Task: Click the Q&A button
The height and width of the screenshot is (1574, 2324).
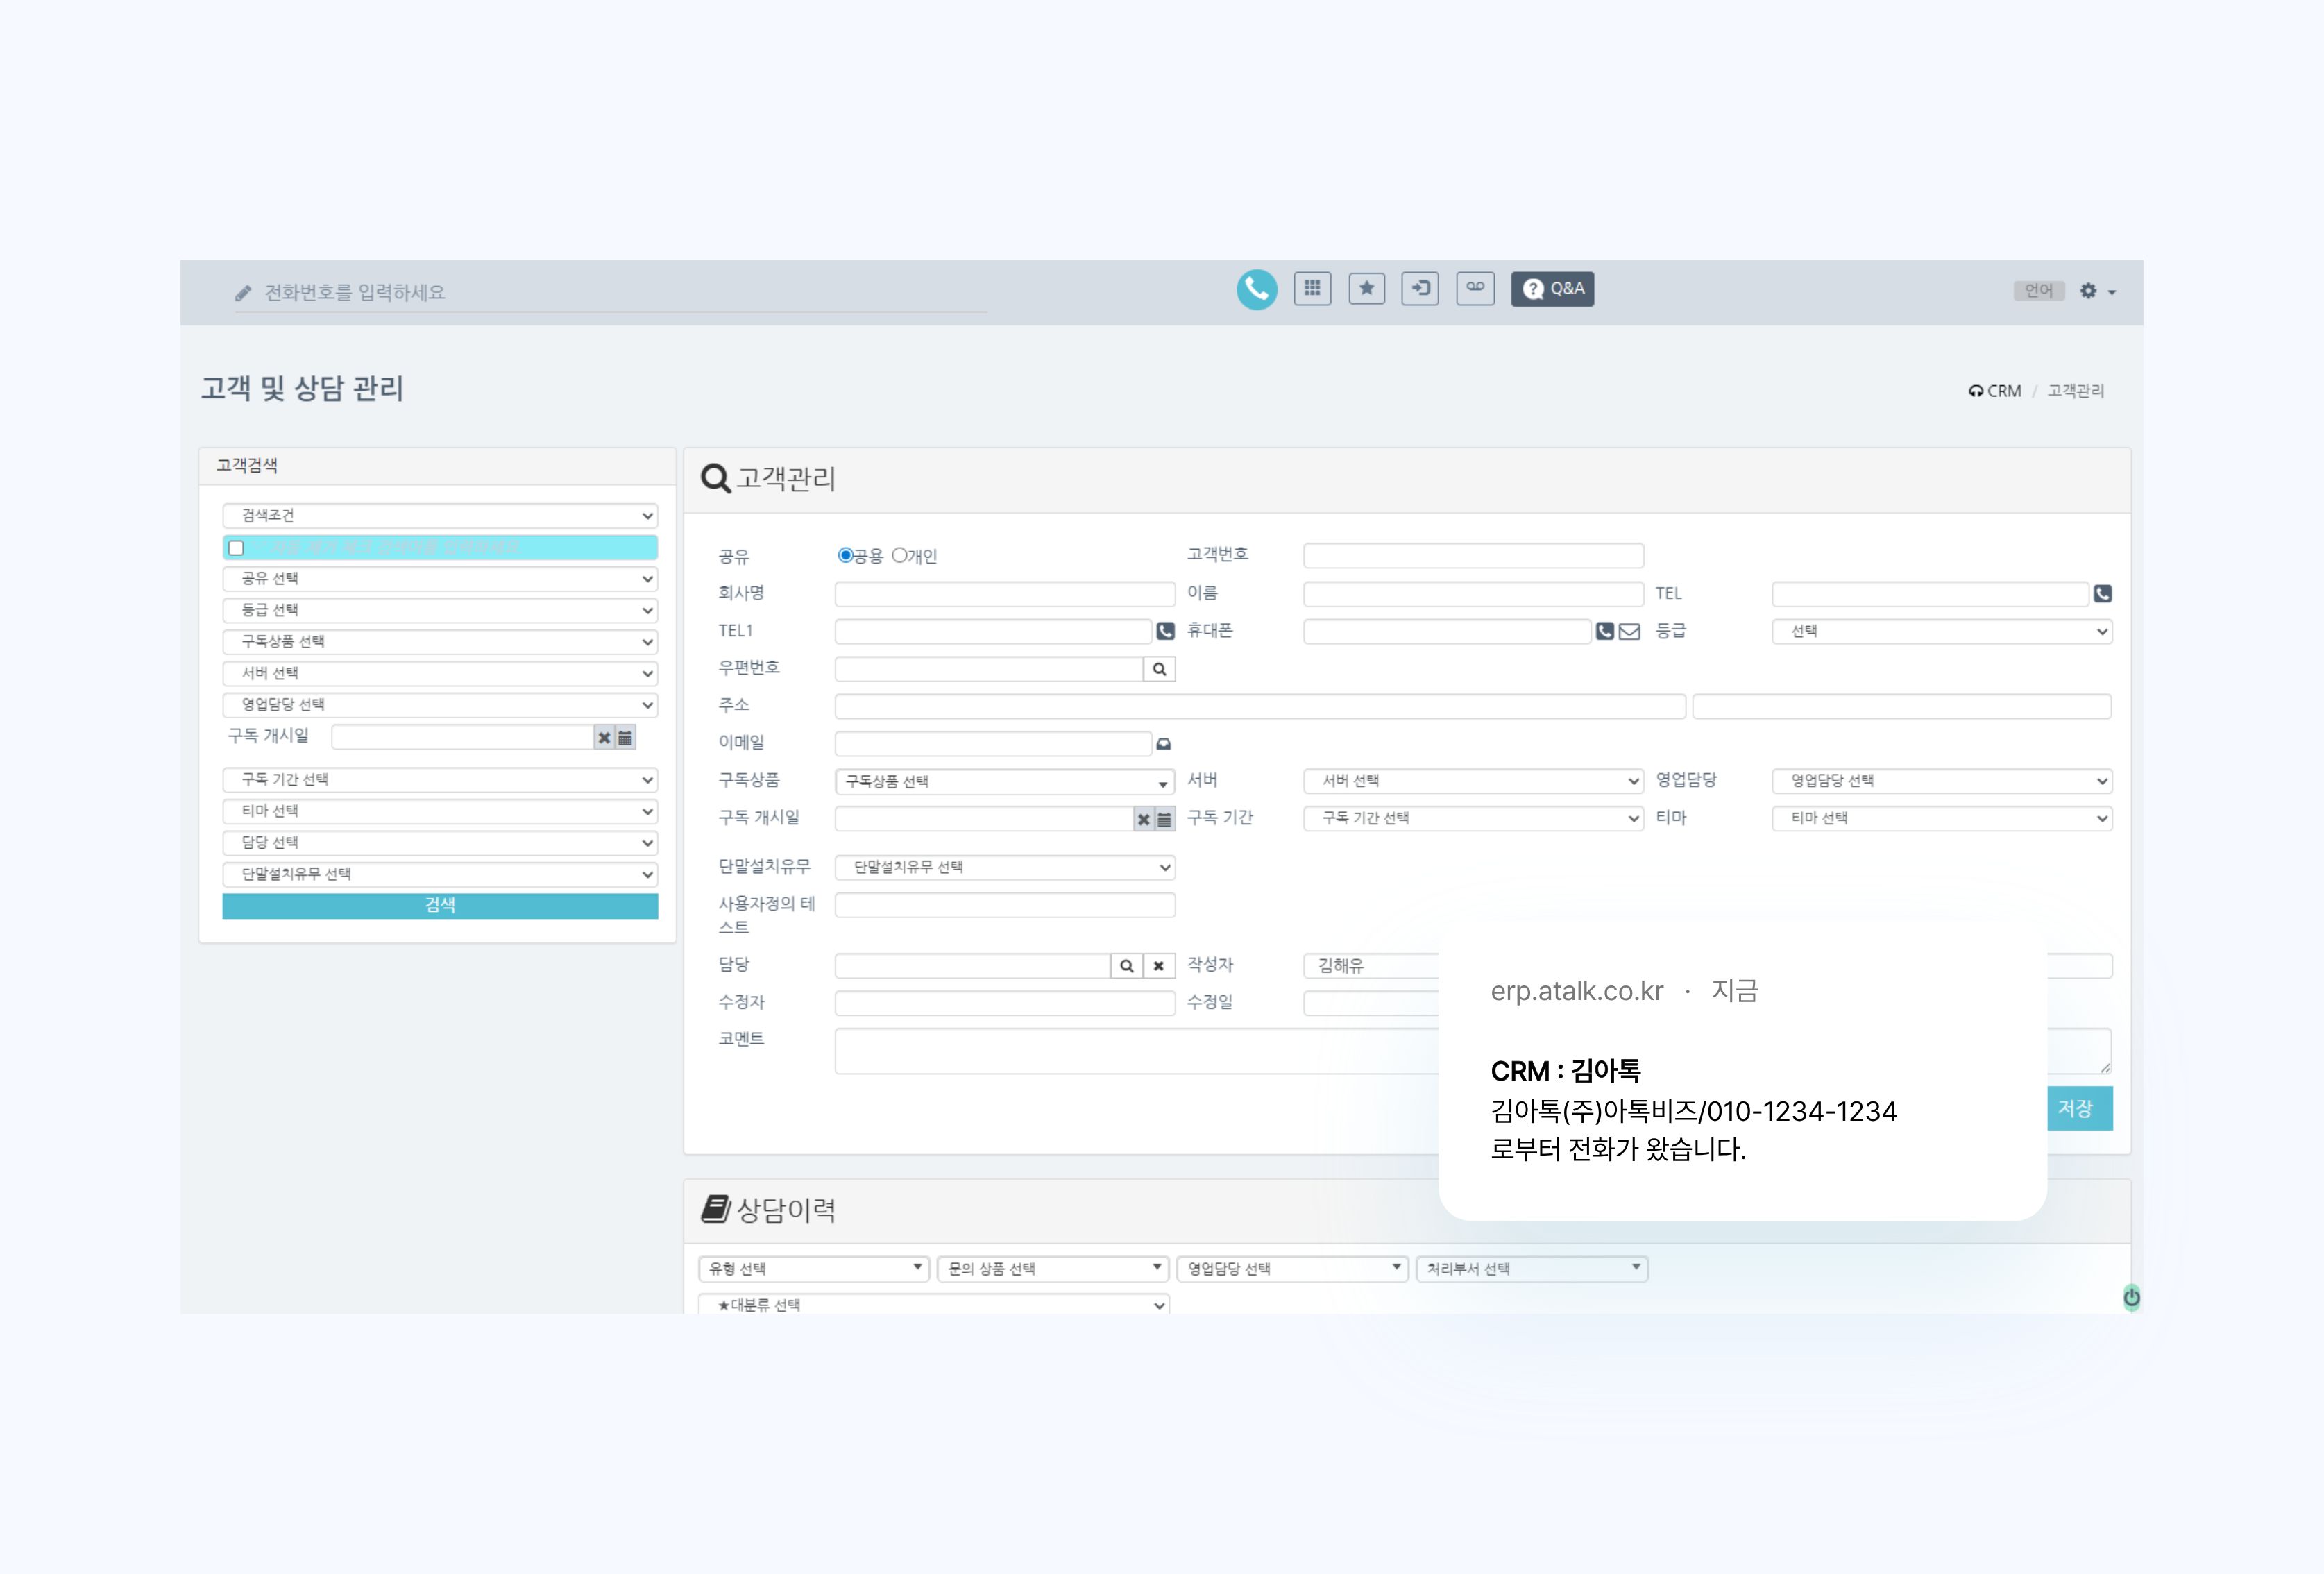Action: pos(1552,289)
